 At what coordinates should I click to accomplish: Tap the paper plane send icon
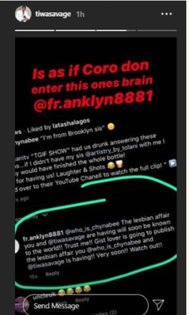pos(159,305)
